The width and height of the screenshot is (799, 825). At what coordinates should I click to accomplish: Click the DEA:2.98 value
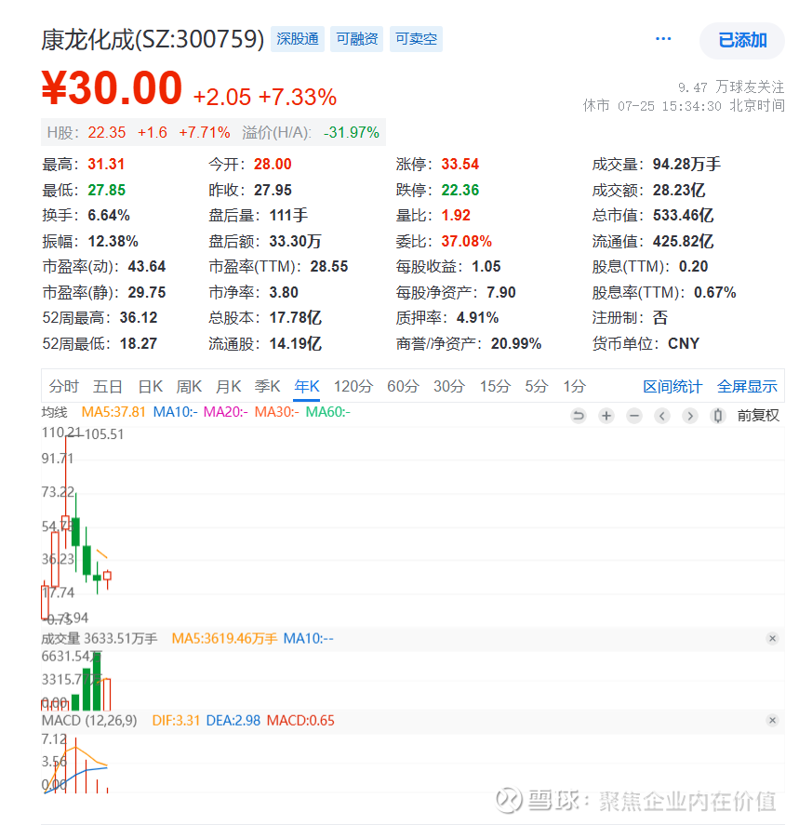[x=233, y=720]
